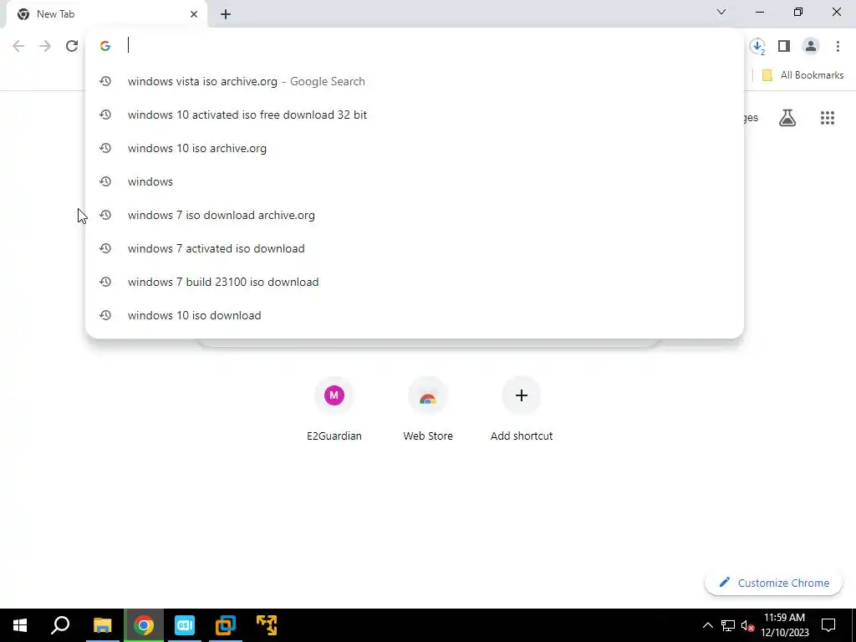Open the E2Guardian shortcut
This screenshot has width=856, height=642.
tap(334, 408)
